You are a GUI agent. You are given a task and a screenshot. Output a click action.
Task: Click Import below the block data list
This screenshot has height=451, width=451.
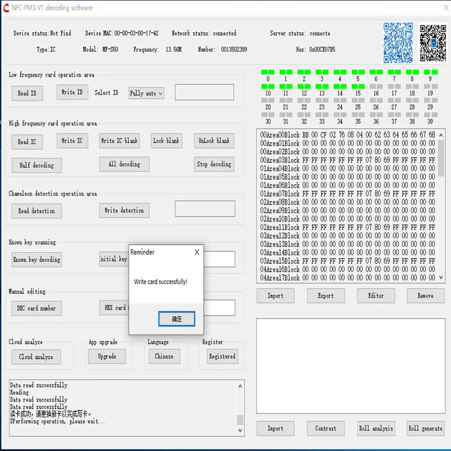tap(276, 295)
